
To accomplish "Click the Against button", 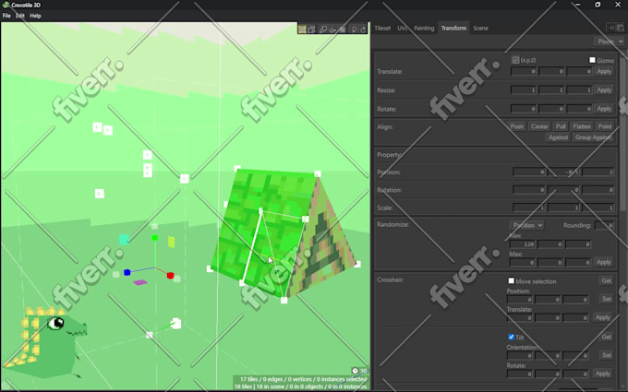I will pyautogui.click(x=558, y=137).
